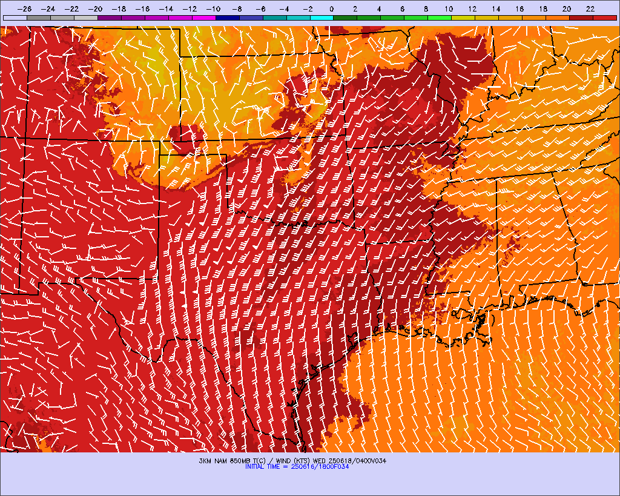620x496 pixels.
Task: Click the legend segment between 14 and 16
Action: click(x=510, y=18)
